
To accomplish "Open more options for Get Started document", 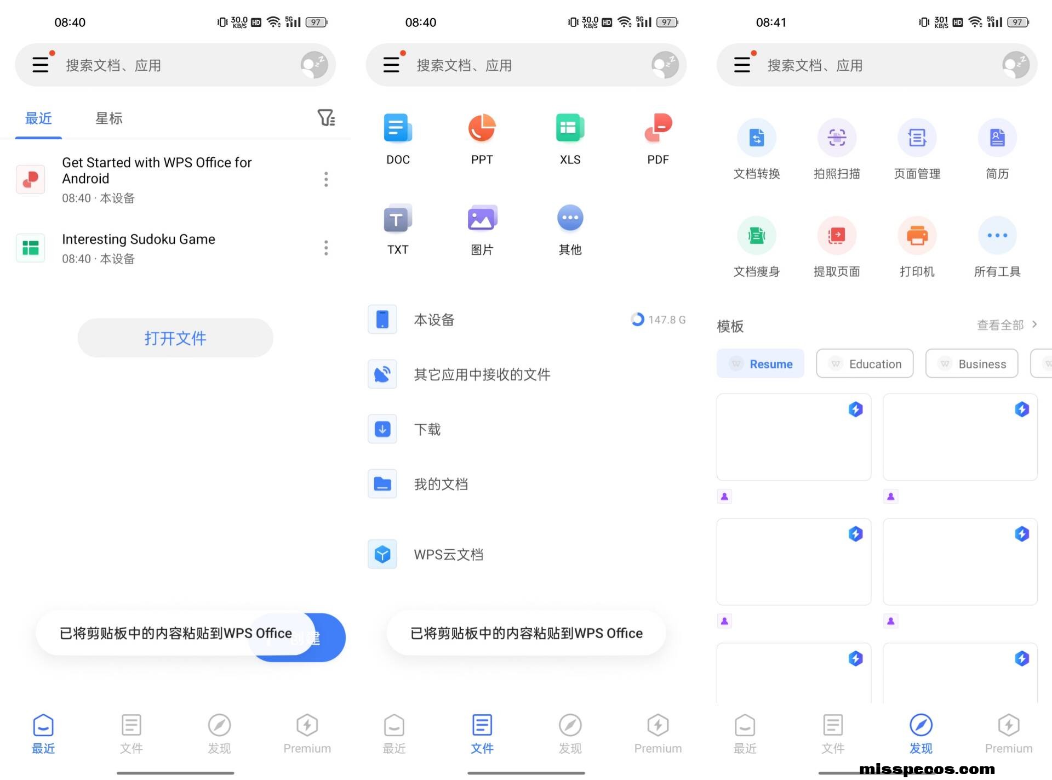I will point(326,179).
